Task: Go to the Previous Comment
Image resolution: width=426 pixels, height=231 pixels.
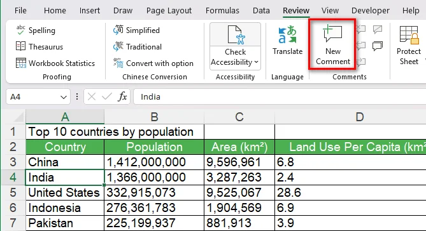Action: point(361,46)
